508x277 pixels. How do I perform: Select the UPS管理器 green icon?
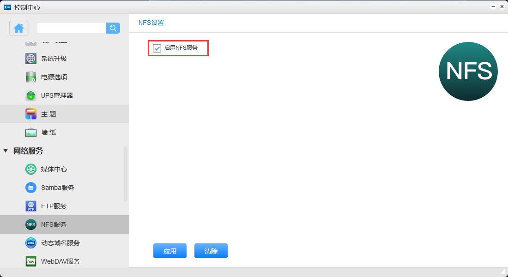tap(31, 95)
